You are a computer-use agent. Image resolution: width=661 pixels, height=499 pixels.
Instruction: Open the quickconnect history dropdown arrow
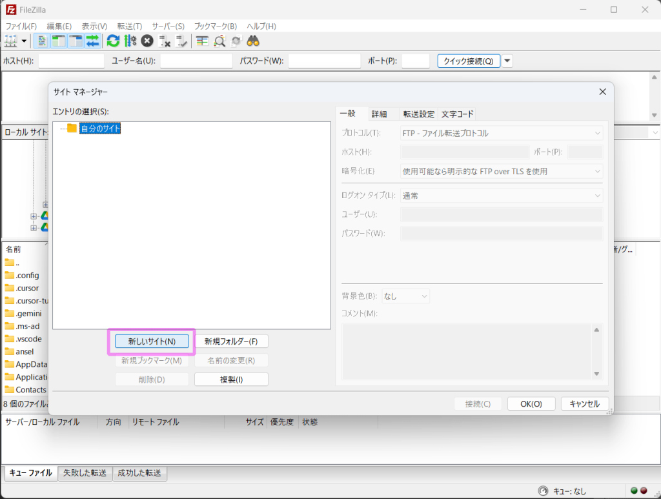[x=507, y=61]
